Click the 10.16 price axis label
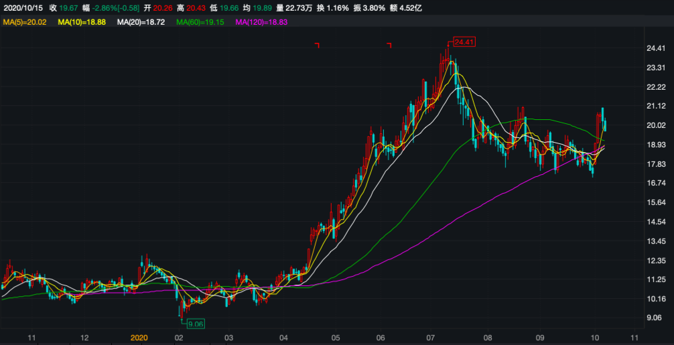 click(655, 299)
